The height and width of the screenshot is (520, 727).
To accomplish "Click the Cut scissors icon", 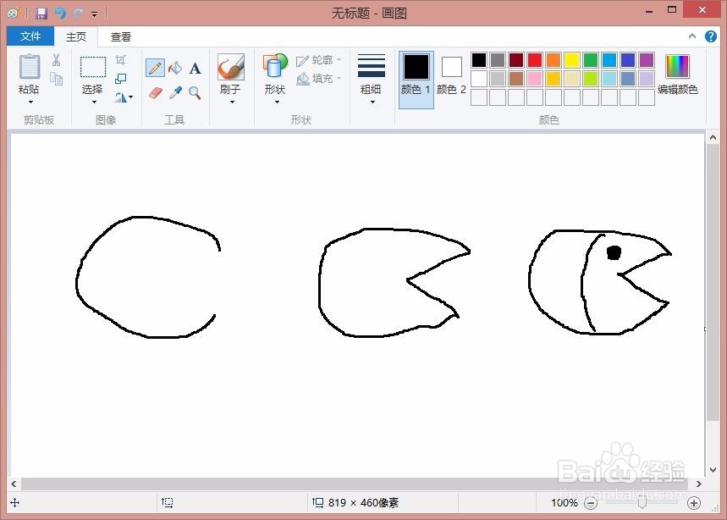I will pos(56,59).
